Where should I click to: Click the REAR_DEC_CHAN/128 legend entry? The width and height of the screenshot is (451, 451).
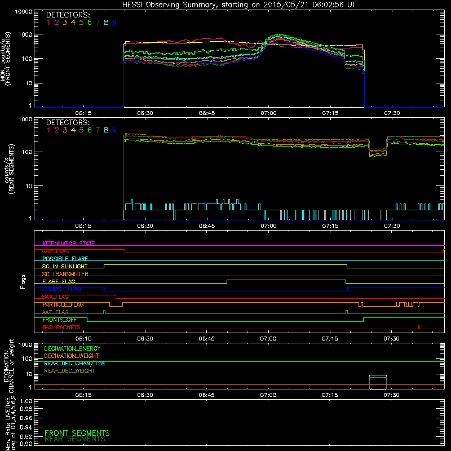(x=74, y=364)
